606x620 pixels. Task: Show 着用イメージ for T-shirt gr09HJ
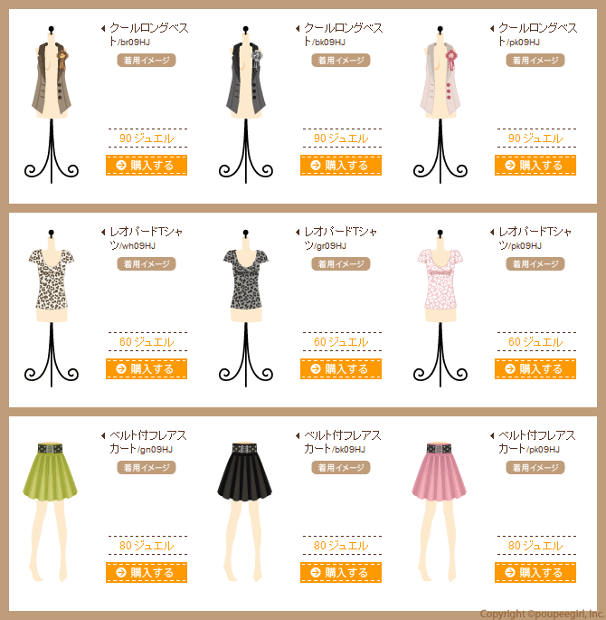[340, 264]
